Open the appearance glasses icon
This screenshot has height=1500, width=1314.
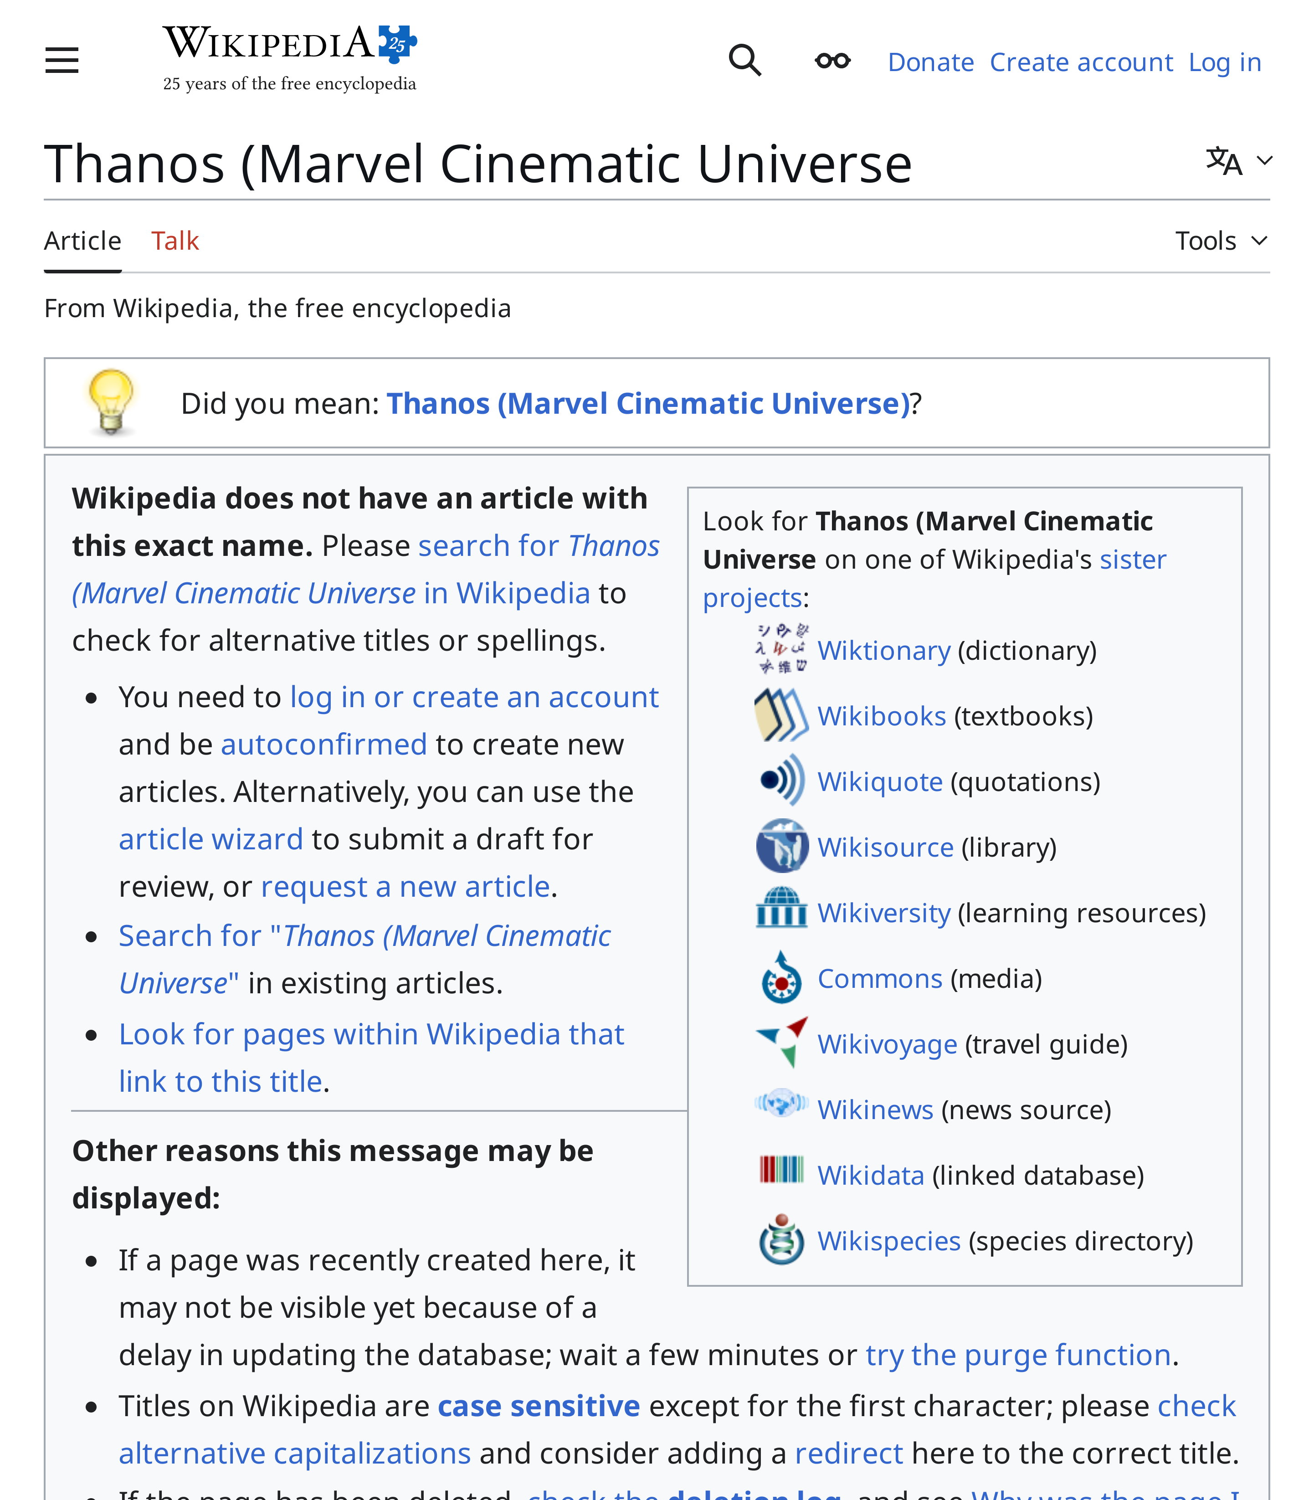[832, 60]
